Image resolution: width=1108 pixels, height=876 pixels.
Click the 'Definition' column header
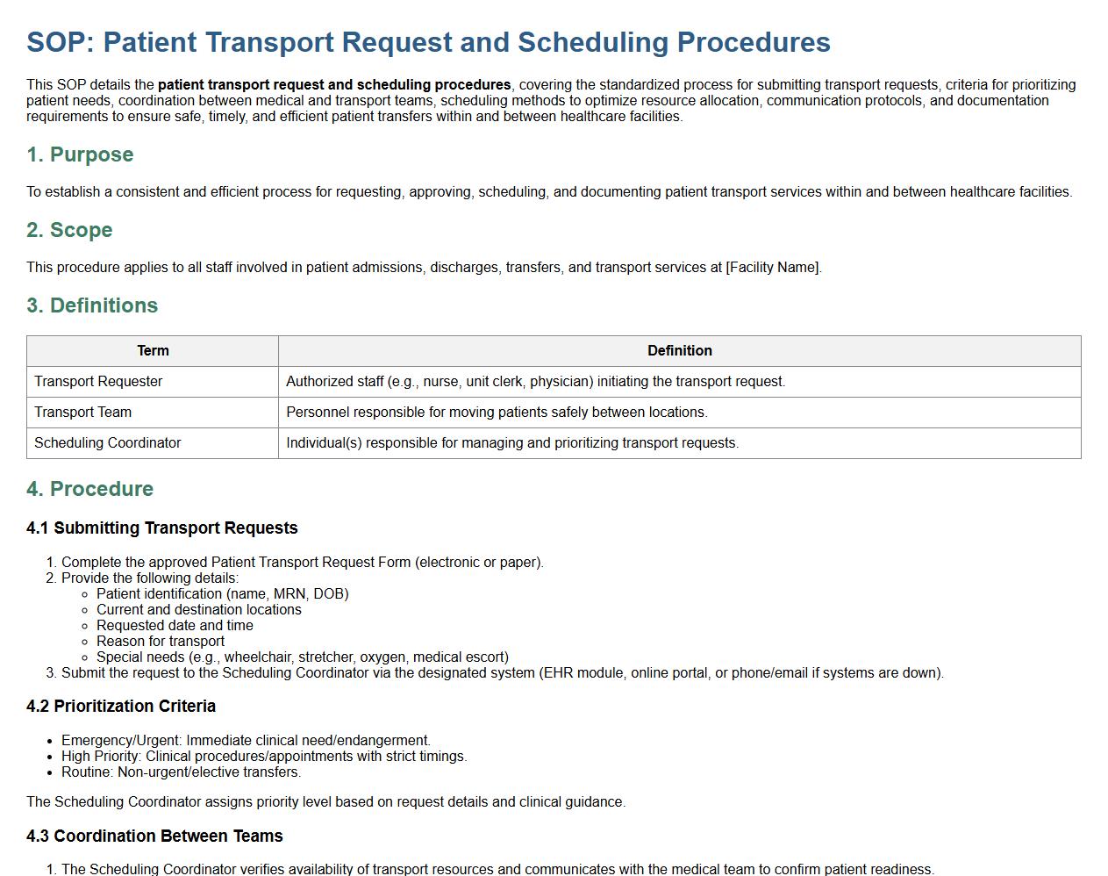[679, 350]
